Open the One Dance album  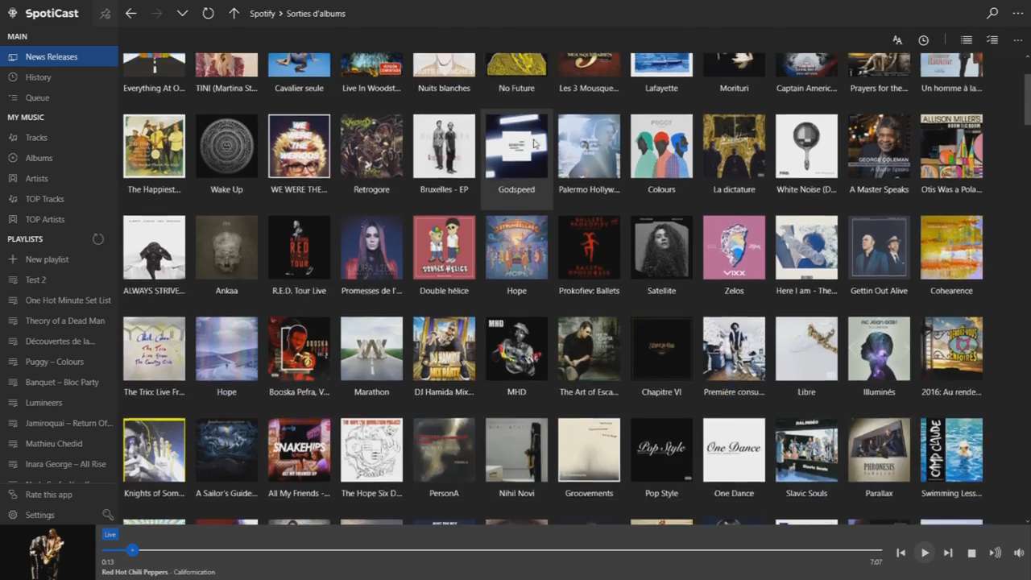pos(734,459)
